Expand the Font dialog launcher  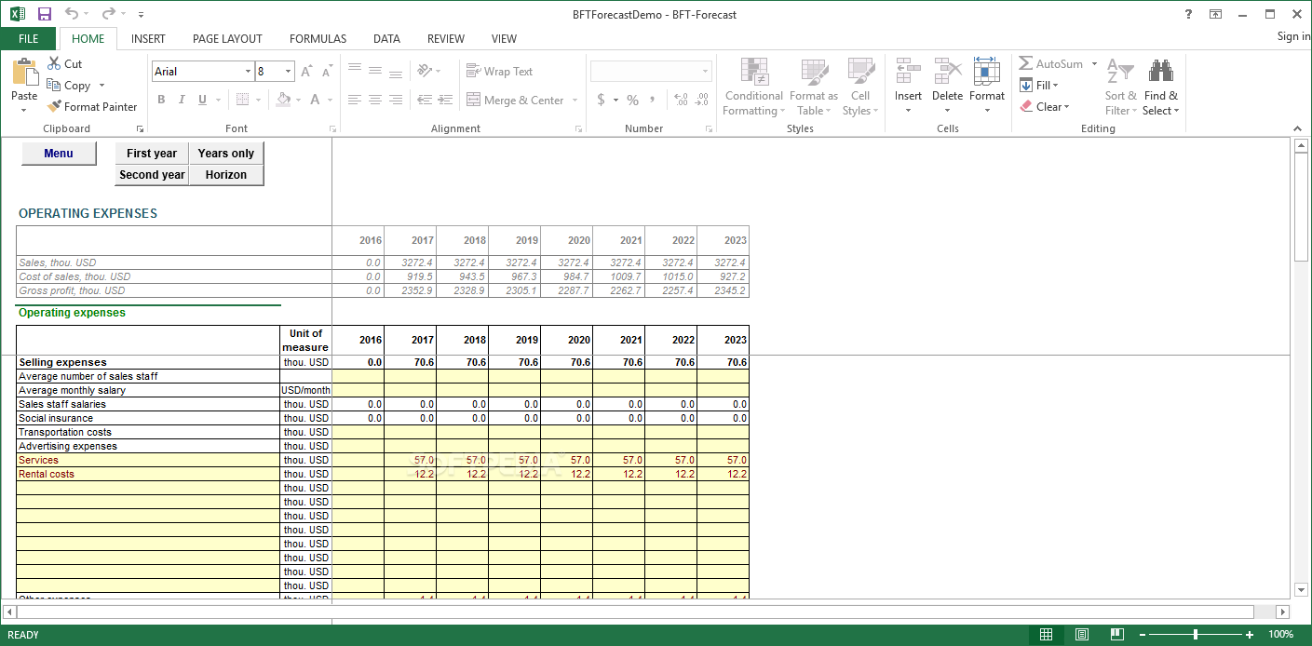[332, 129]
